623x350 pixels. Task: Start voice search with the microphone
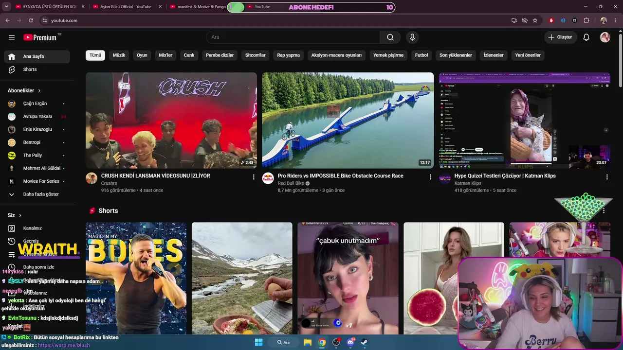tap(412, 37)
